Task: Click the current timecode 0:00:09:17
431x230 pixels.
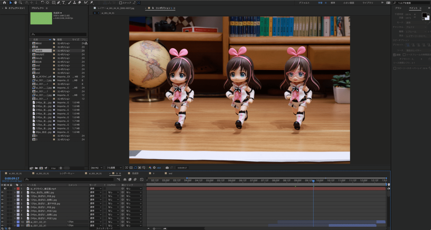Action: (12, 179)
